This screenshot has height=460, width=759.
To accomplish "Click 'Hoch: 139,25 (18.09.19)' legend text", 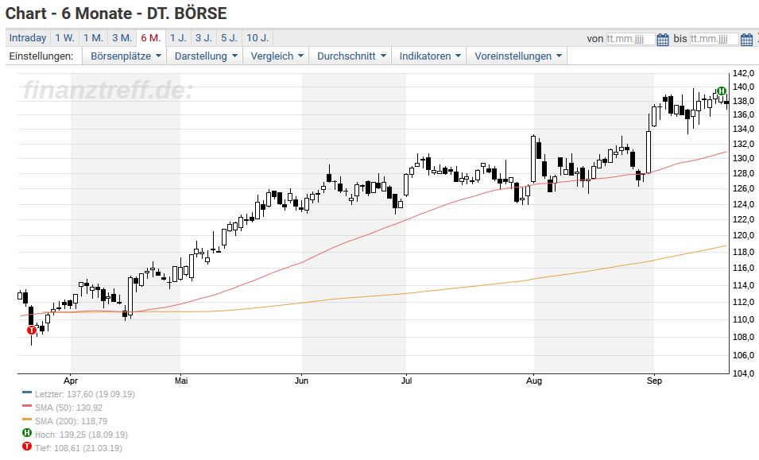I will coord(81,435).
